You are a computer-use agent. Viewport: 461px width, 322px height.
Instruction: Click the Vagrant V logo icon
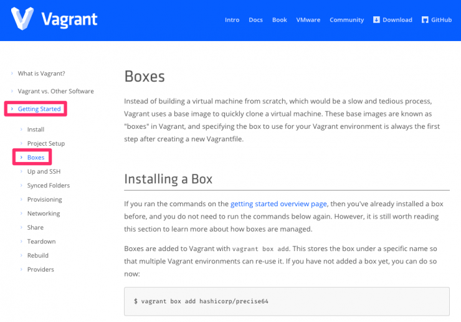pos(22,19)
